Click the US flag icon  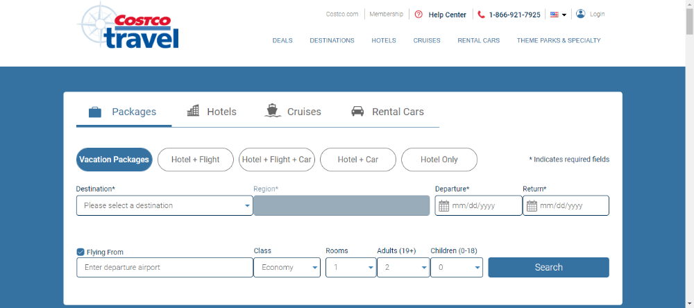(x=554, y=15)
